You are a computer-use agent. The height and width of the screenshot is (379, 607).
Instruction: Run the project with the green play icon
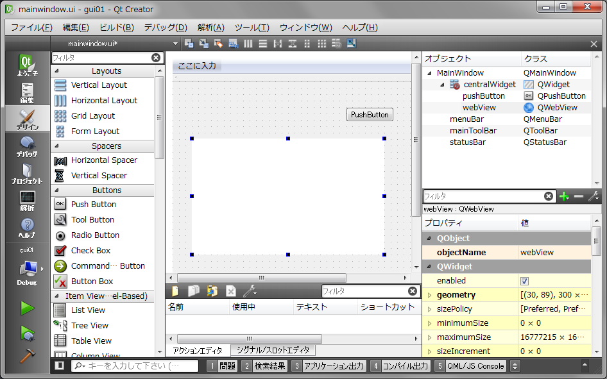point(27,308)
